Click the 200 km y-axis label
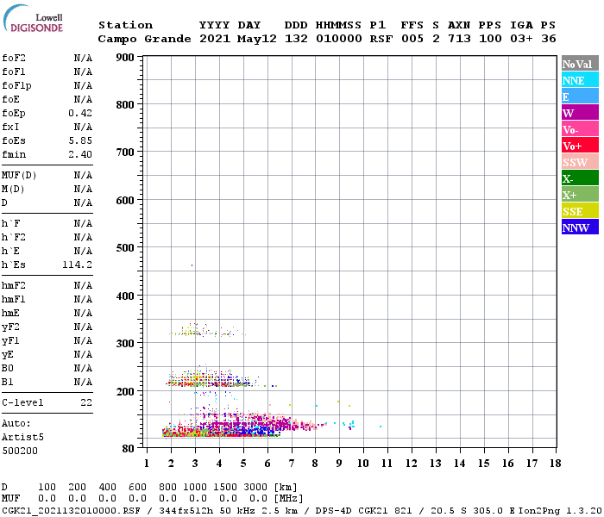The width and height of the screenshot is (604, 517). tap(125, 391)
